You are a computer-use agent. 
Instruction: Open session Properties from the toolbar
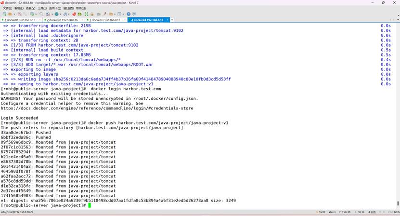(x=32, y=14)
